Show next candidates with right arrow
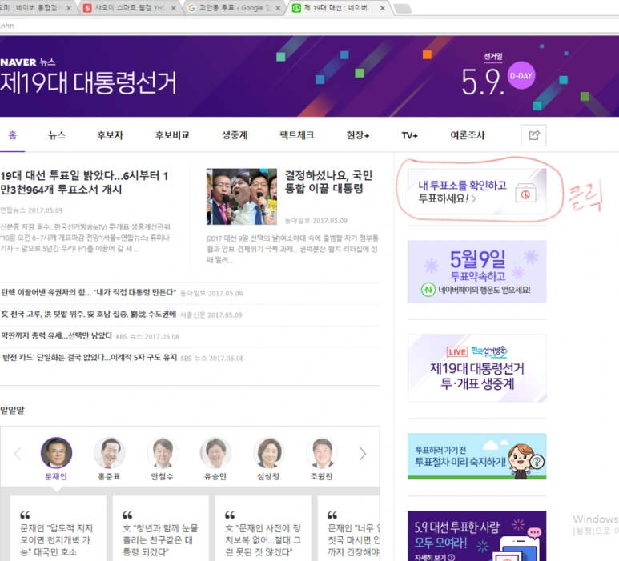 [x=363, y=454]
